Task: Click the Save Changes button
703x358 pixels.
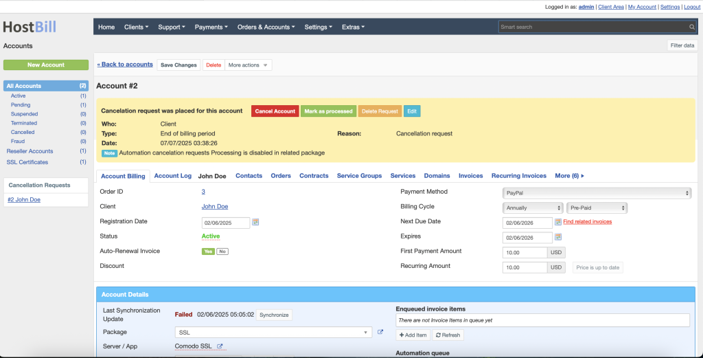Action: click(178, 65)
